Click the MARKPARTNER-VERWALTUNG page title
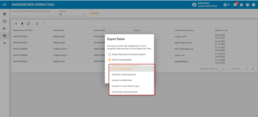Screen dimensions: 258x117 coord(33,4)
